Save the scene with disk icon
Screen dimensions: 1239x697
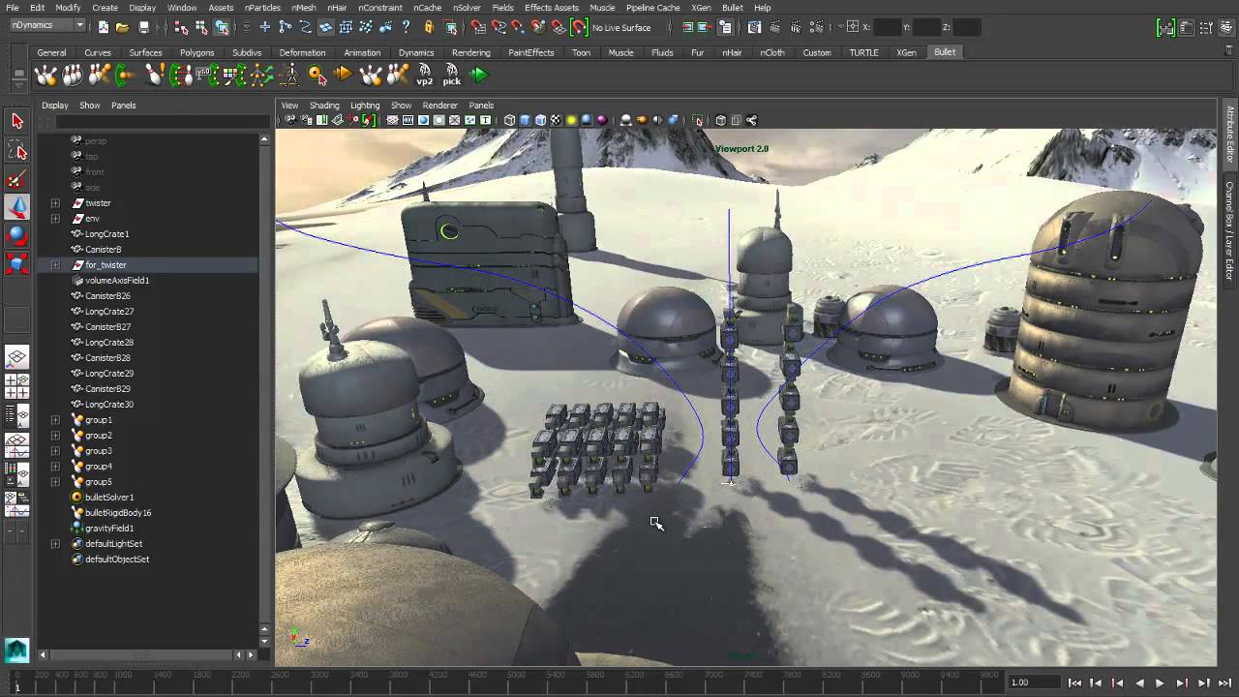pyautogui.click(x=144, y=28)
